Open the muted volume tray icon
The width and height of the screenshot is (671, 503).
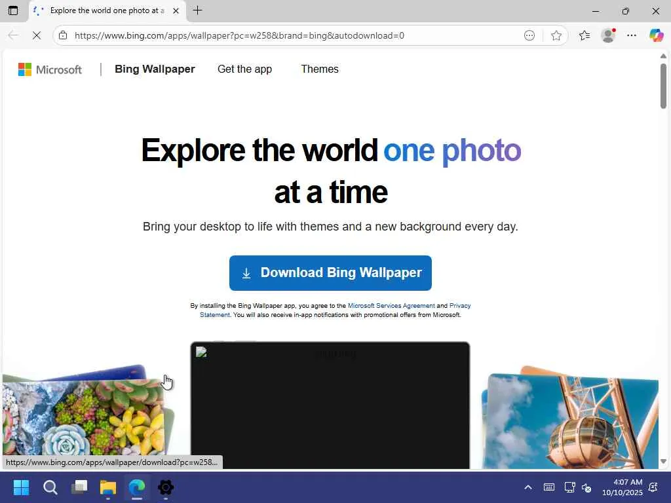pyautogui.click(x=586, y=487)
